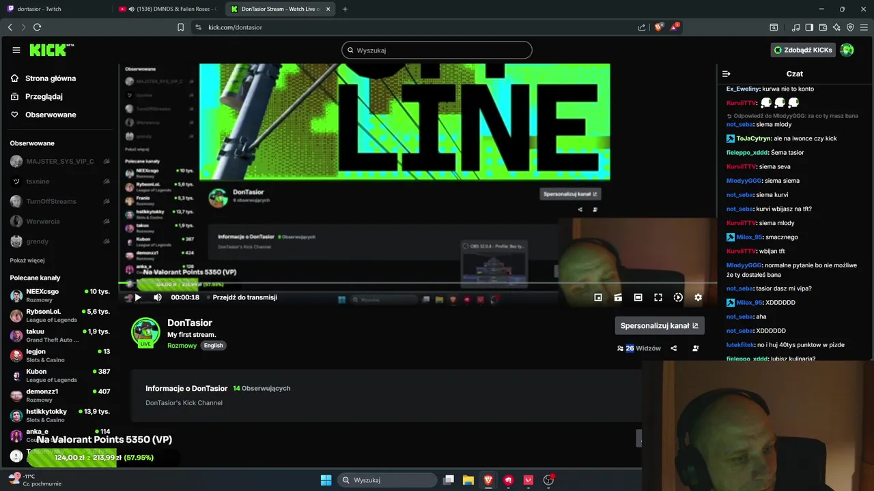Screen dimensions: 874x491
Task: Open recommended channel NEEXcsgo
Action: [60, 295]
